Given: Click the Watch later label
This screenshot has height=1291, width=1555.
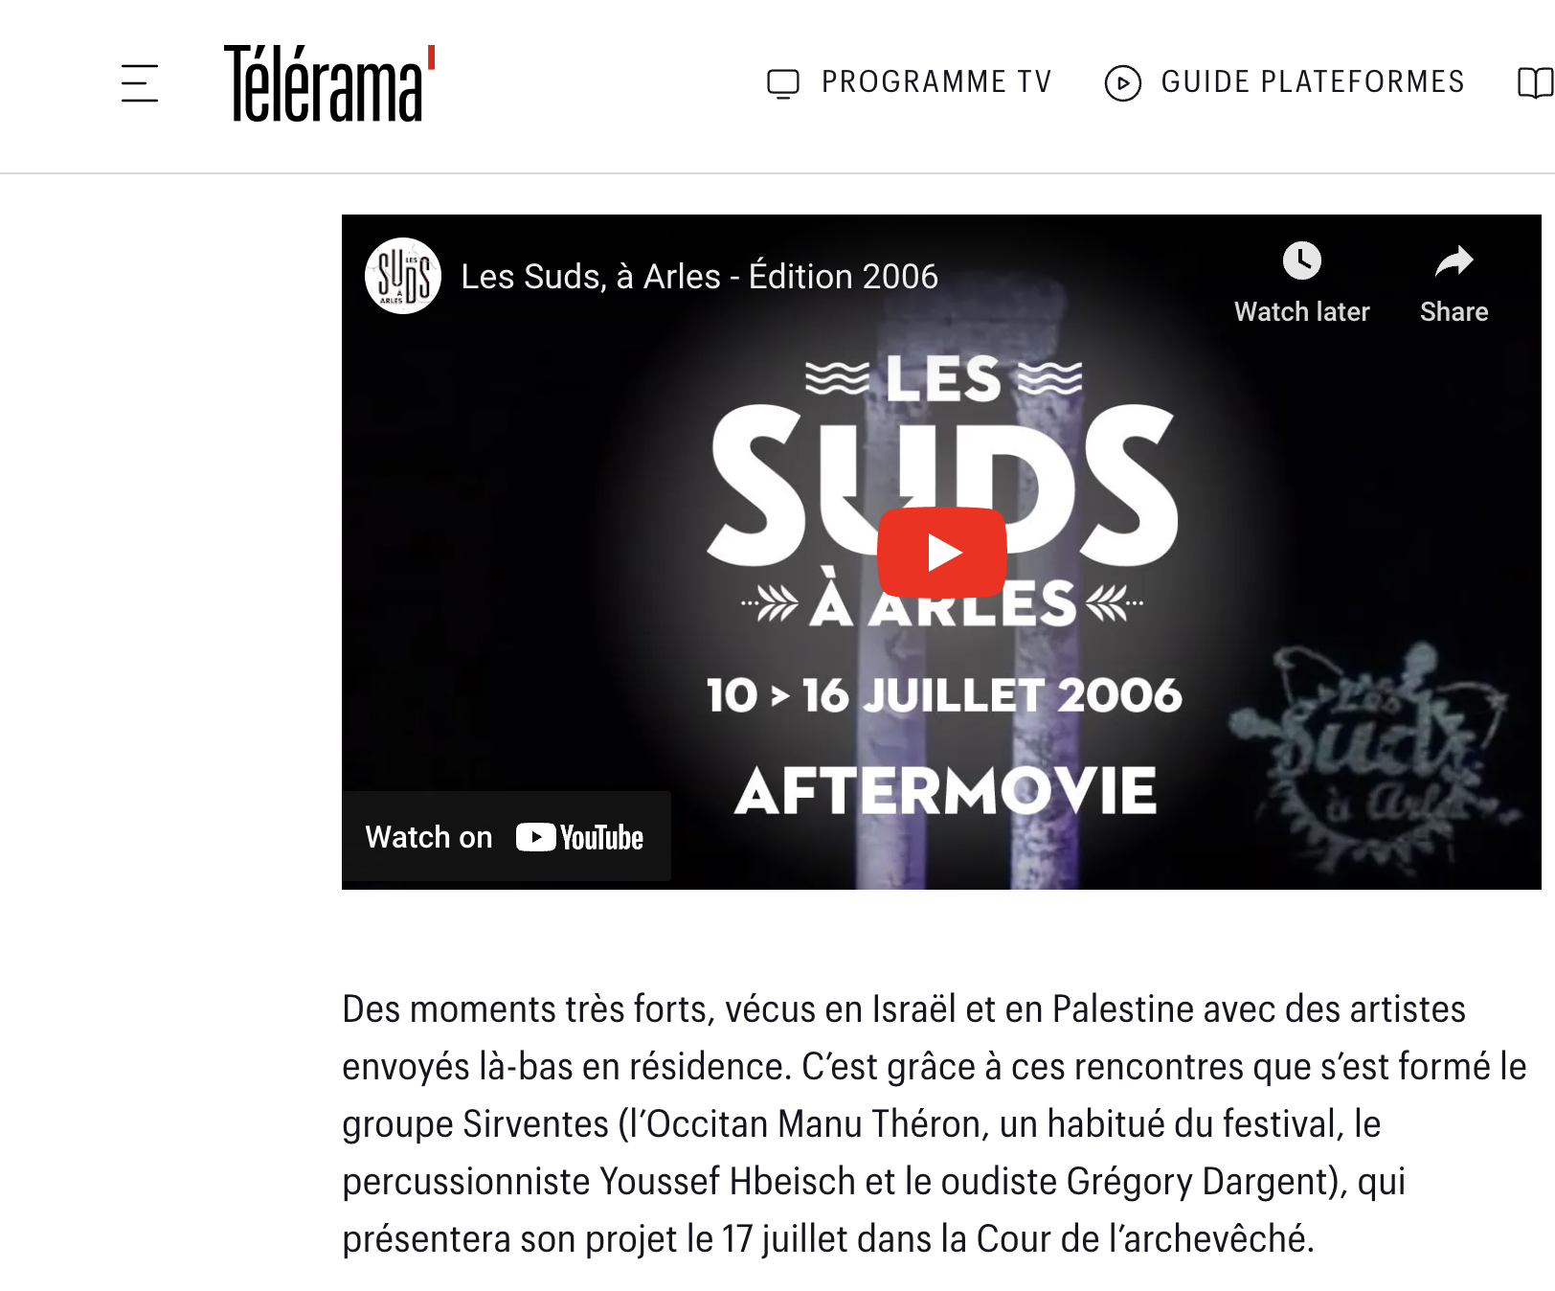Looking at the screenshot, I should tap(1302, 312).
